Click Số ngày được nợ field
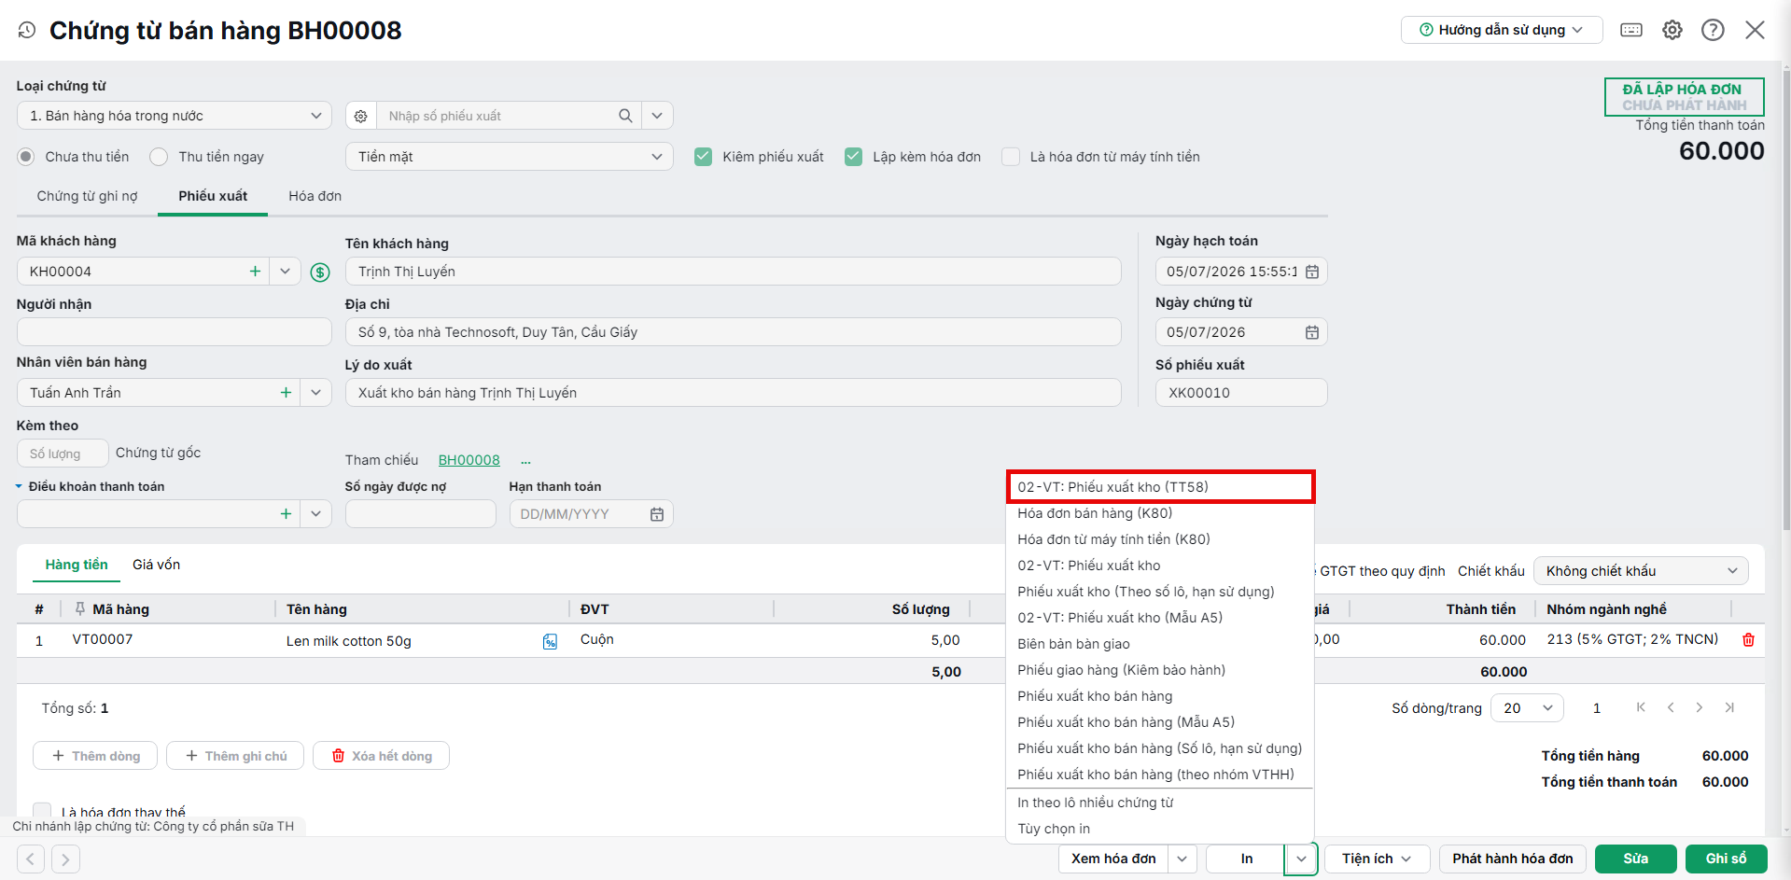Screen dimensions: 1791x880 [421, 514]
